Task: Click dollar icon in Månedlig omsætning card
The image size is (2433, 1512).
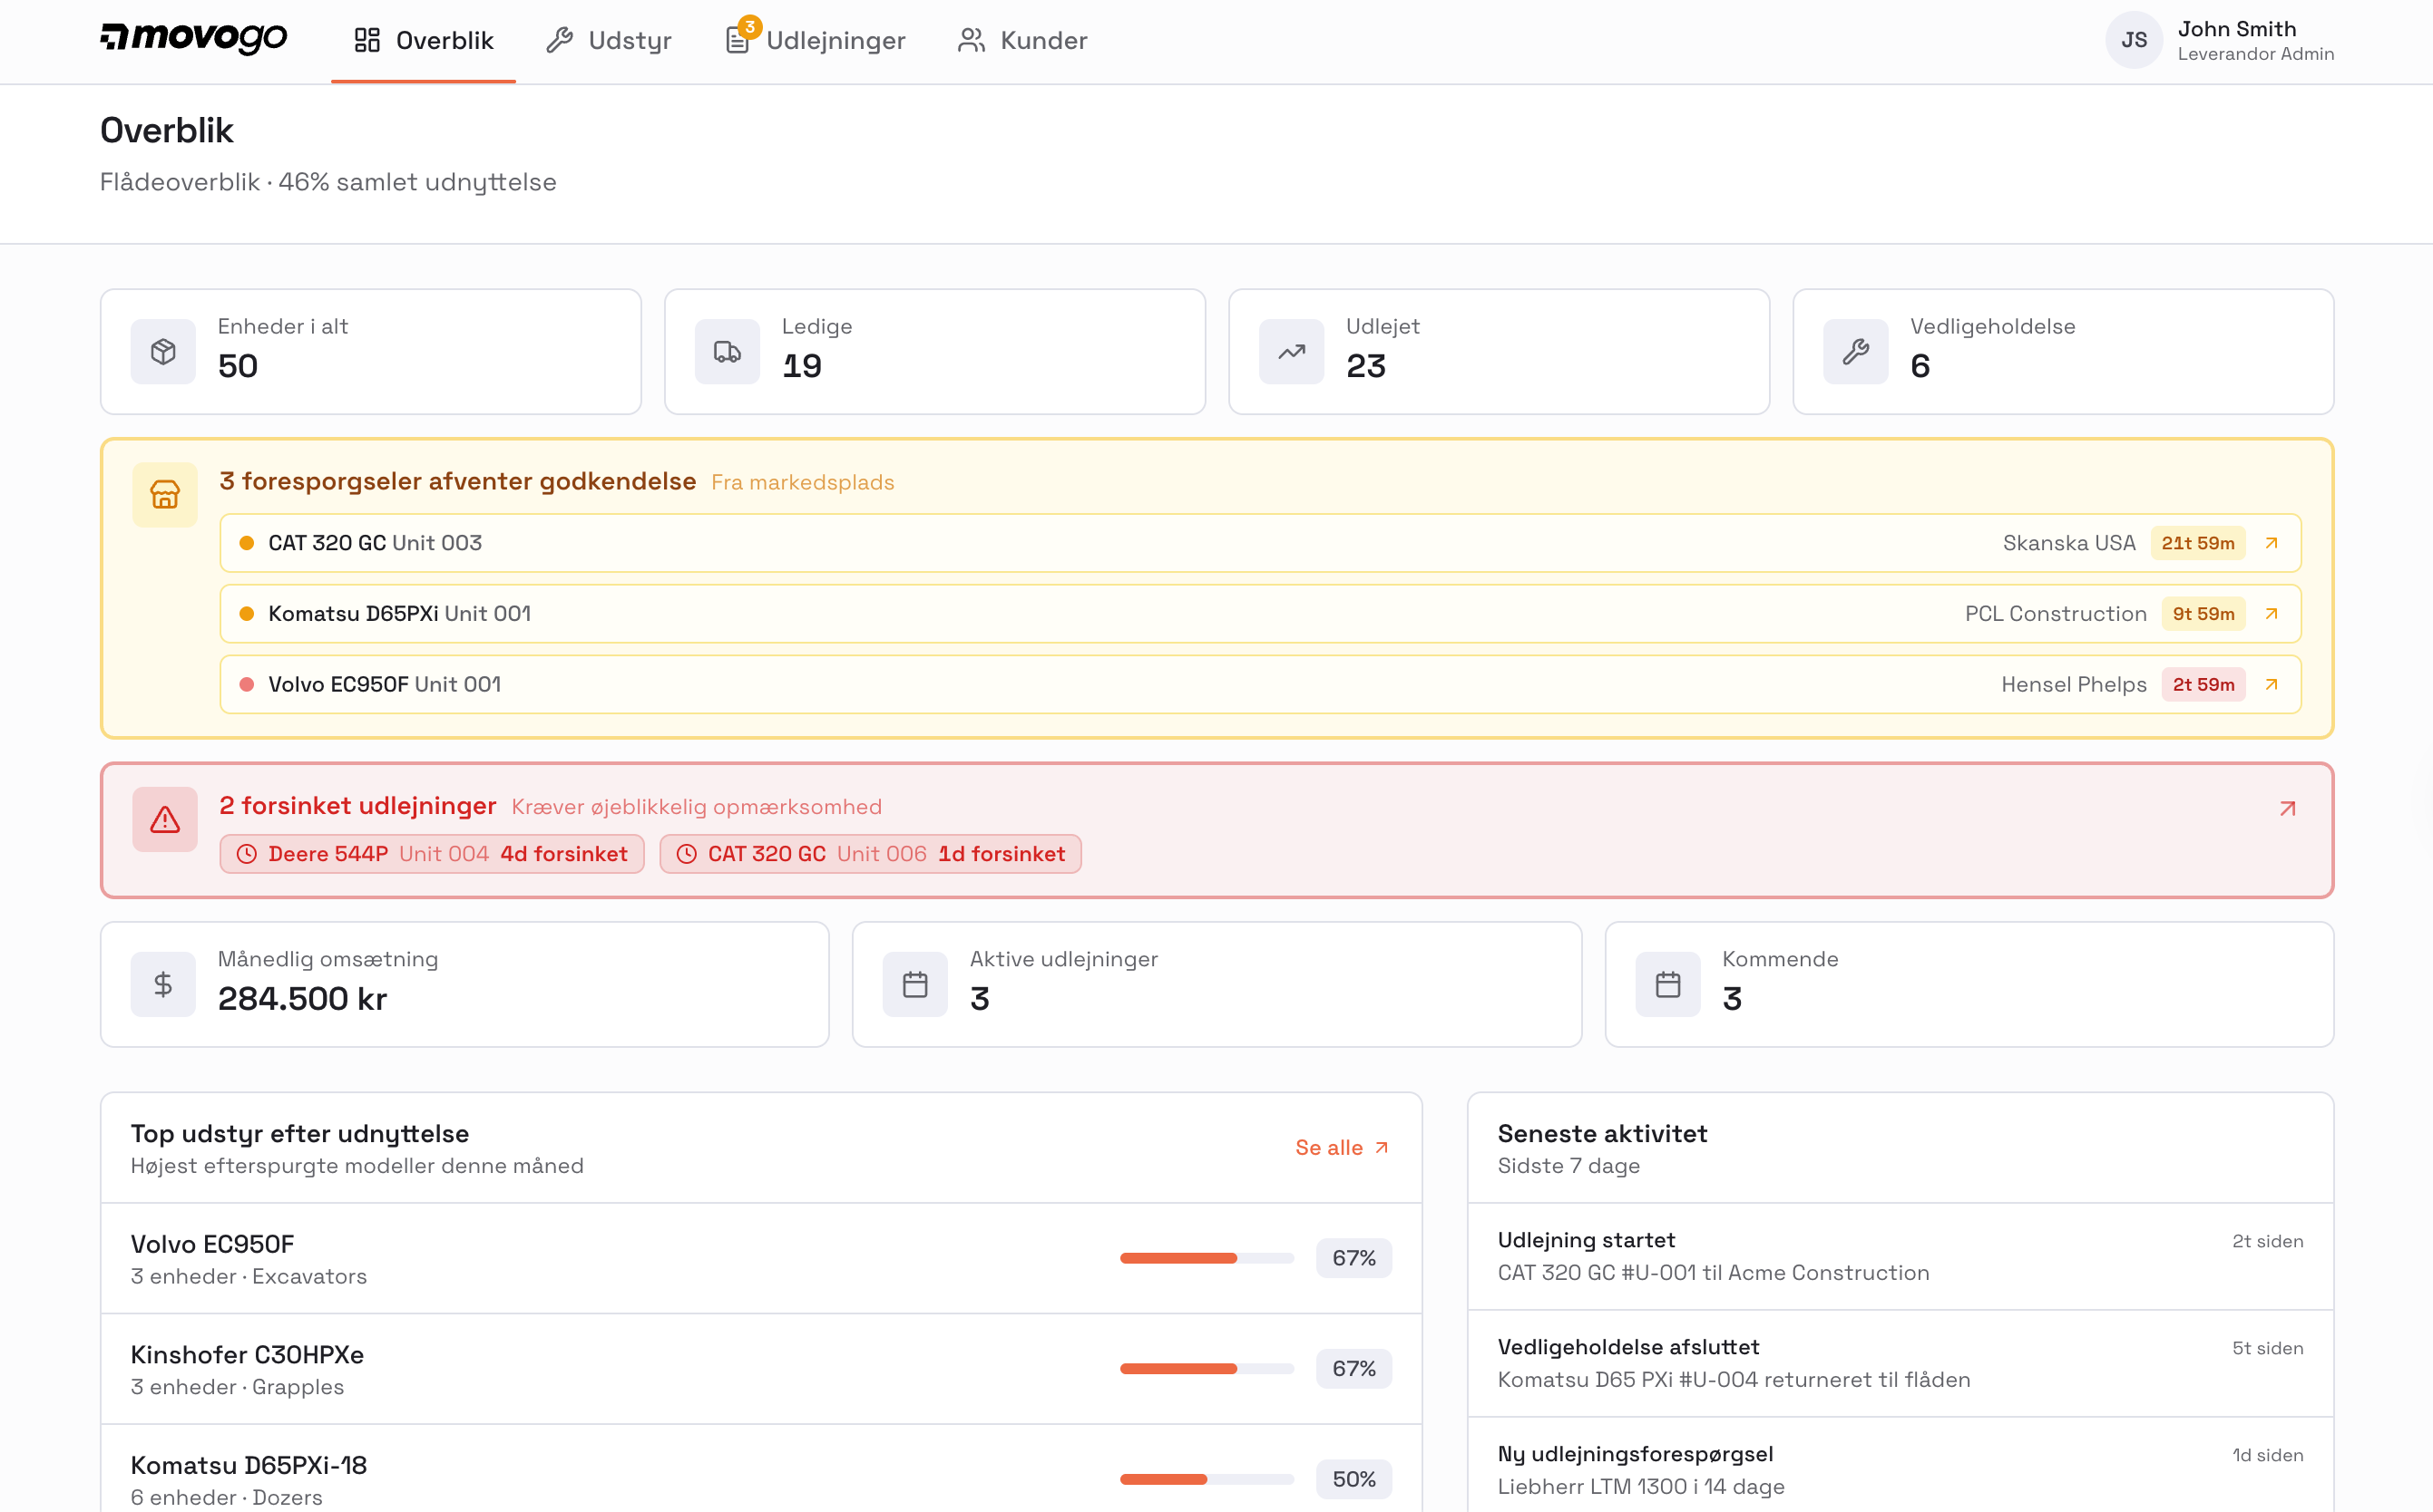Action: click(163, 985)
